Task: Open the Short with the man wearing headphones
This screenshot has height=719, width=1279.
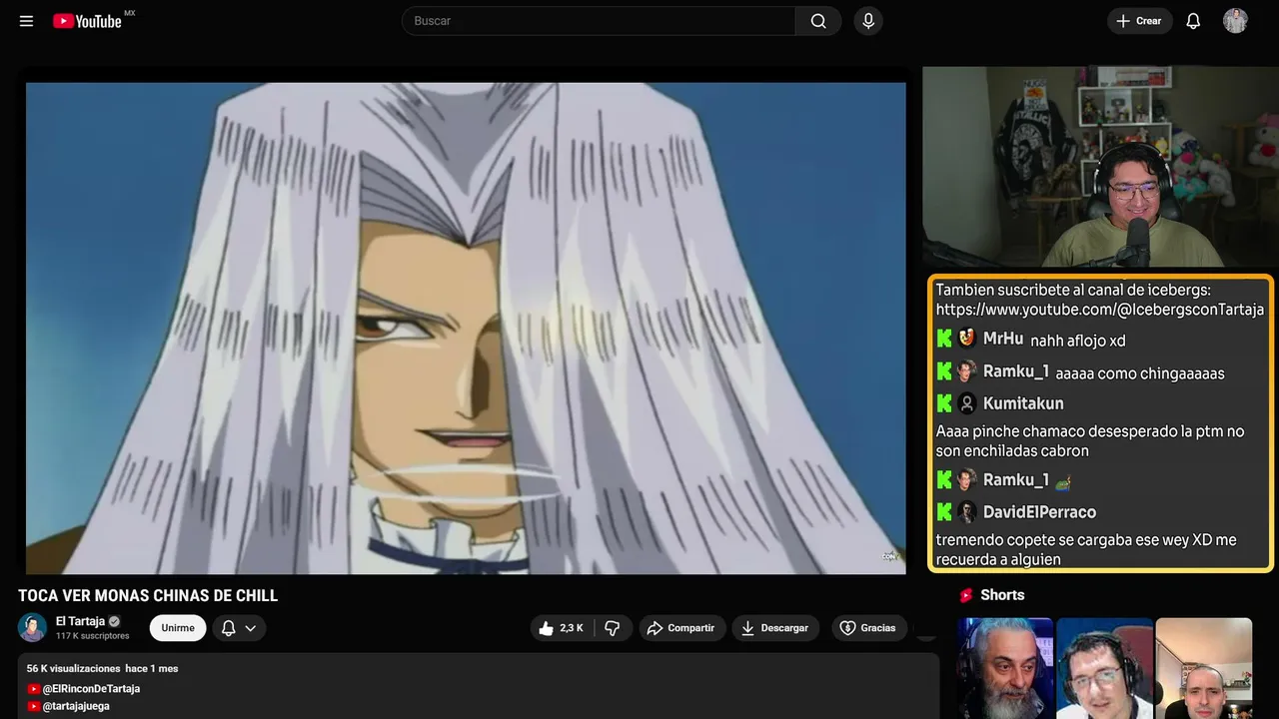Action: [1104, 668]
